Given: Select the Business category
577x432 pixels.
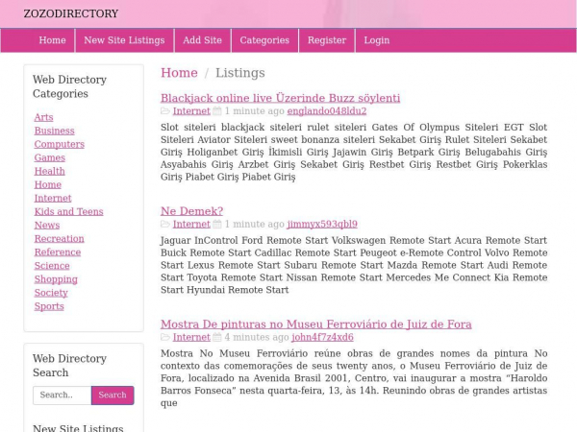Looking at the screenshot, I should (55, 131).
